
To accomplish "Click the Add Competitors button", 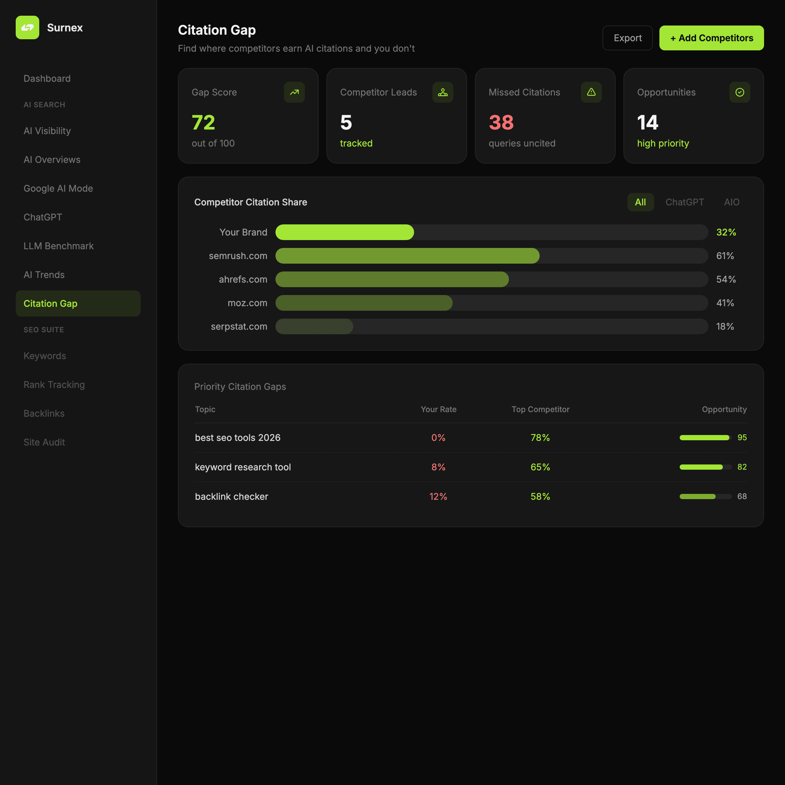I will (x=711, y=38).
